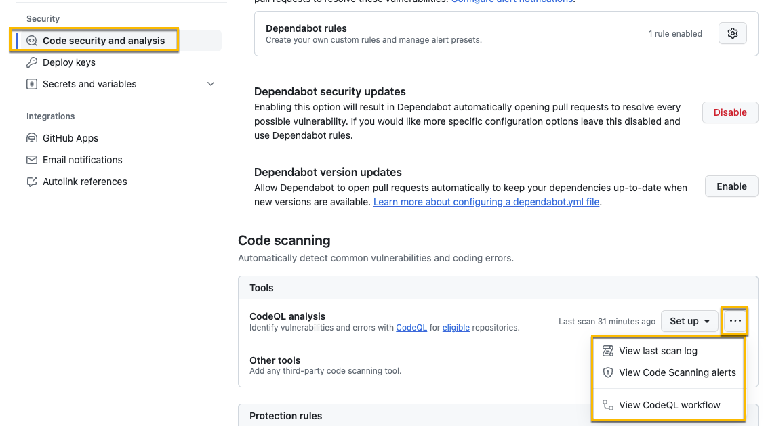768x426 pixels.
Task: Open Code security and analysis settings
Action: 103,41
